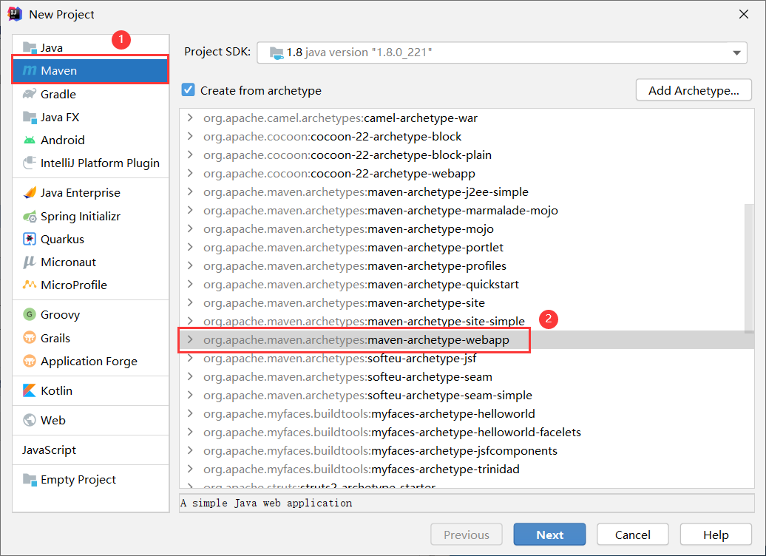Click the Web globe icon
The width and height of the screenshot is (766, 556).
tap(30, 420)
